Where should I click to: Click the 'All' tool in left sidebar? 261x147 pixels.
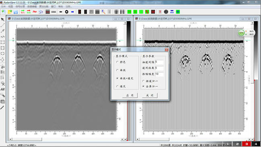pos(2,89)
